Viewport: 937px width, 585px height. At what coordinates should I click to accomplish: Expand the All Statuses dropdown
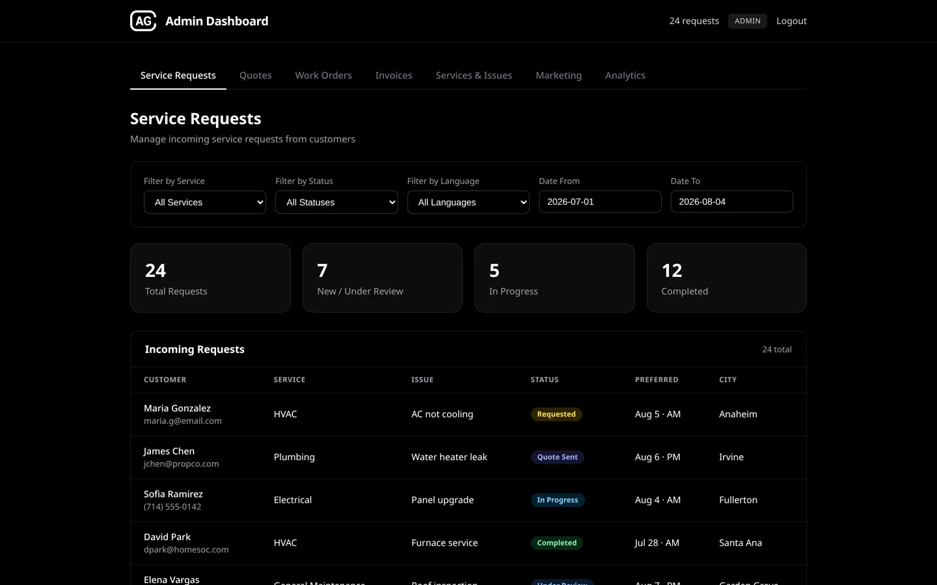(336, 202)
